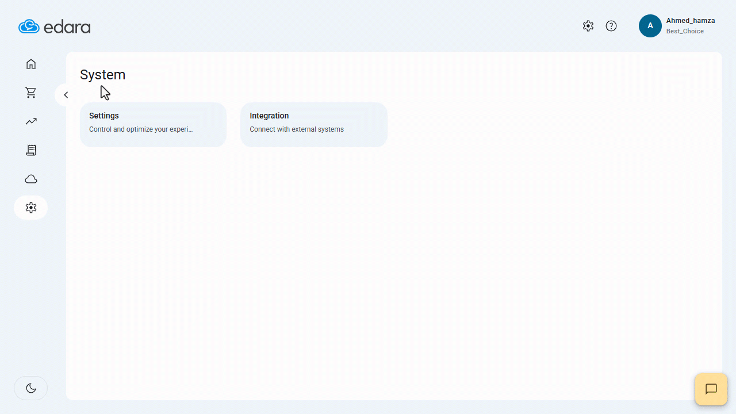Open the cloud sidebar icon

coord(31,179)
